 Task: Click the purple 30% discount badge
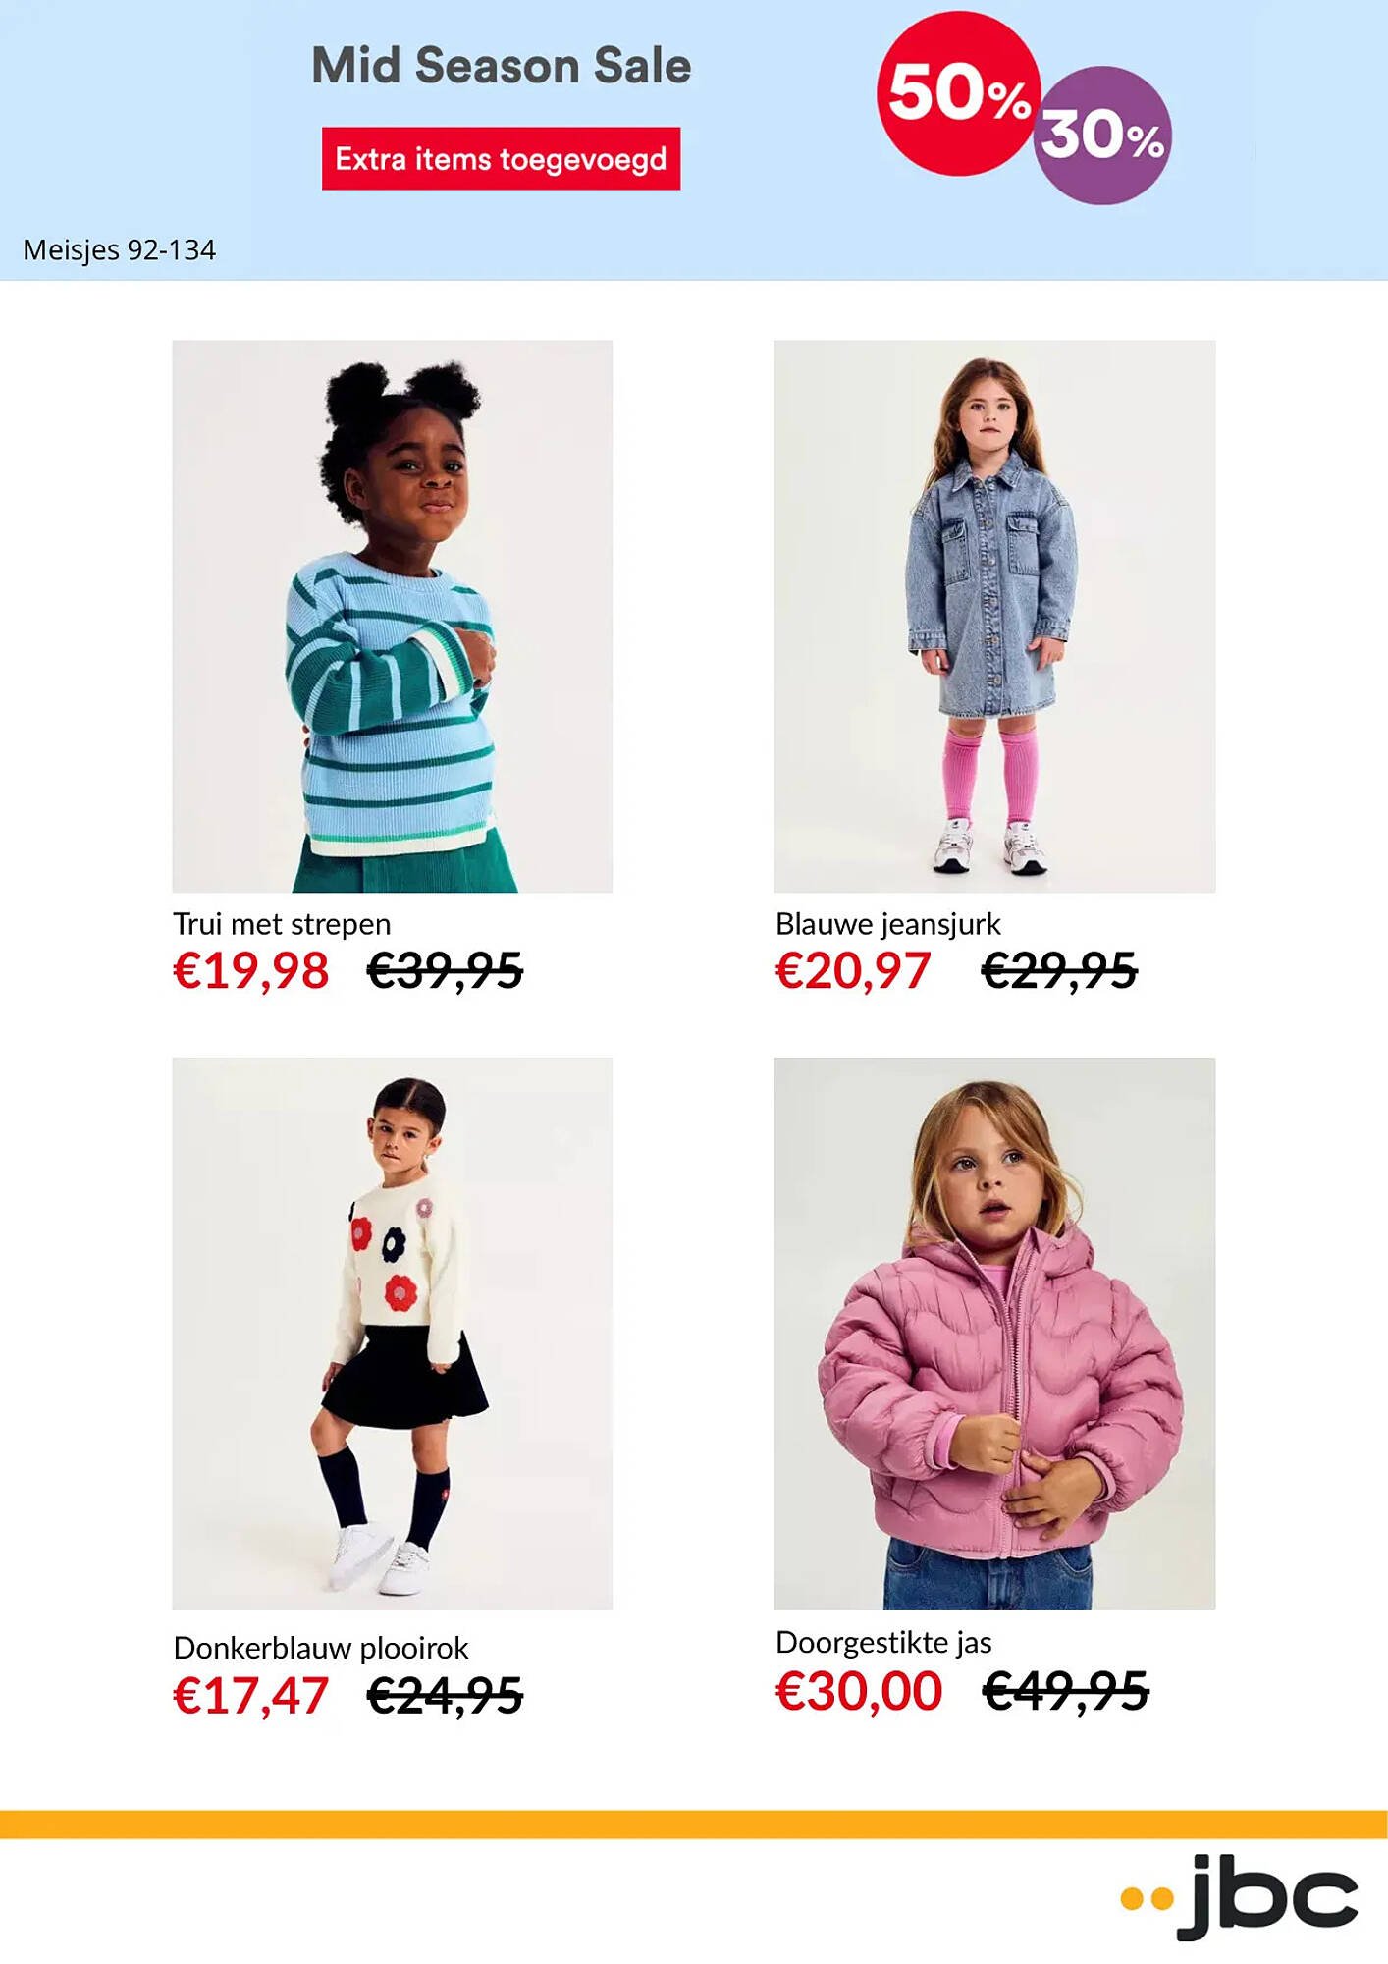point(1104,136)
